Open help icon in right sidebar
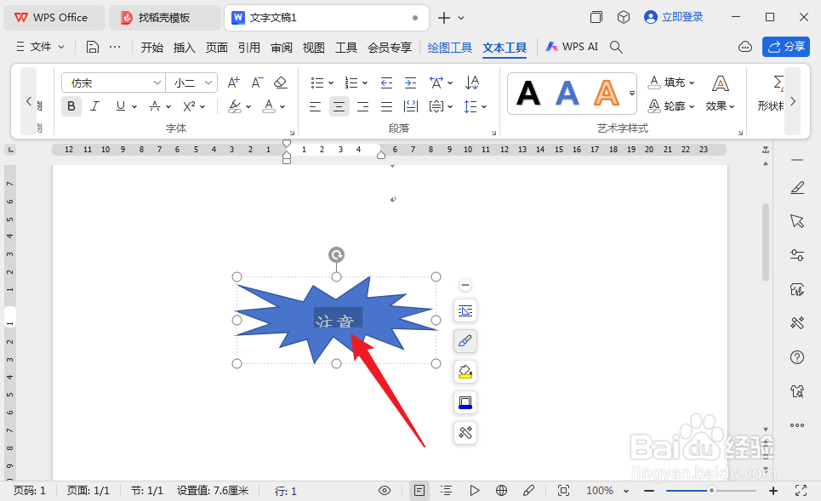Screen dimensions: 821x501 pos(797,357)
